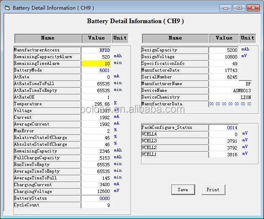Click the Save button
Image resolution: width=264 pixels, height=219 pixels.
click(x=183, y=190)
